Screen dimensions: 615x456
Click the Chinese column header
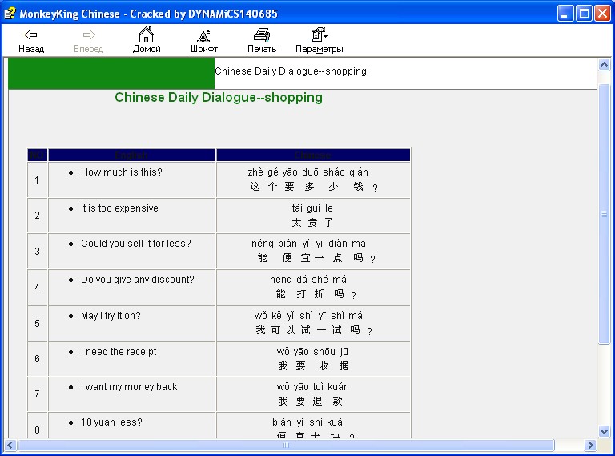pyautogui.click(x=313, y=155)
